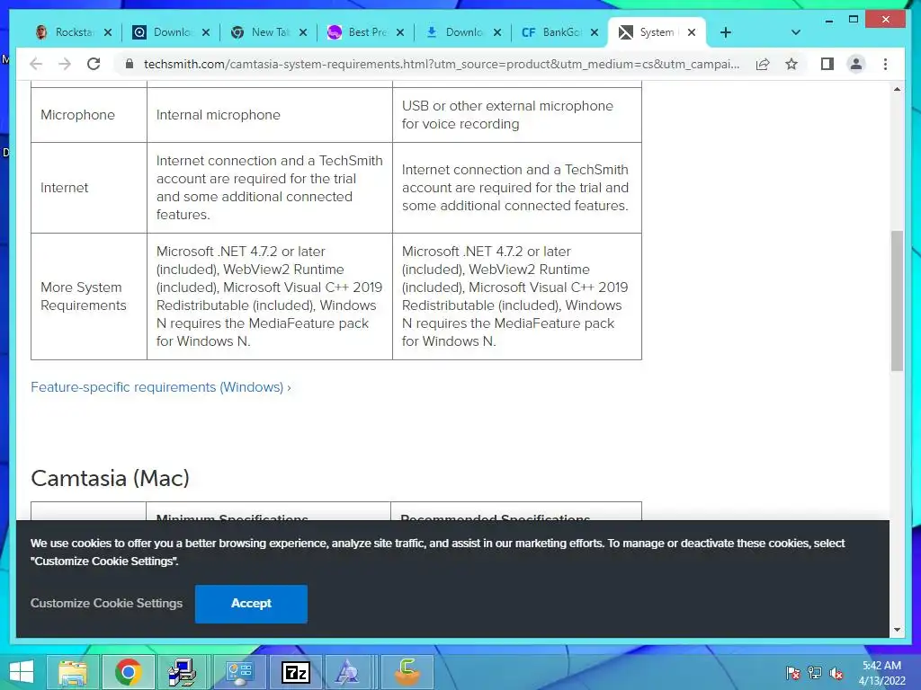
Task: Close the Best Pre tab
Action: point(400,33)
